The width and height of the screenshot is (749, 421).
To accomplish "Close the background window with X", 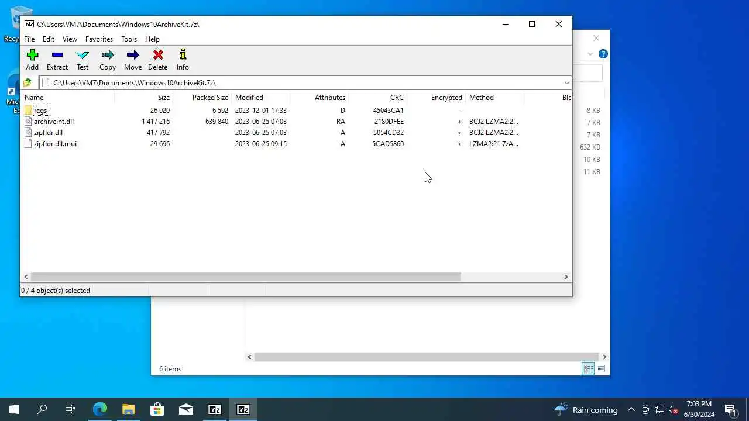I will pyautogui.click(x=596, y=38).
